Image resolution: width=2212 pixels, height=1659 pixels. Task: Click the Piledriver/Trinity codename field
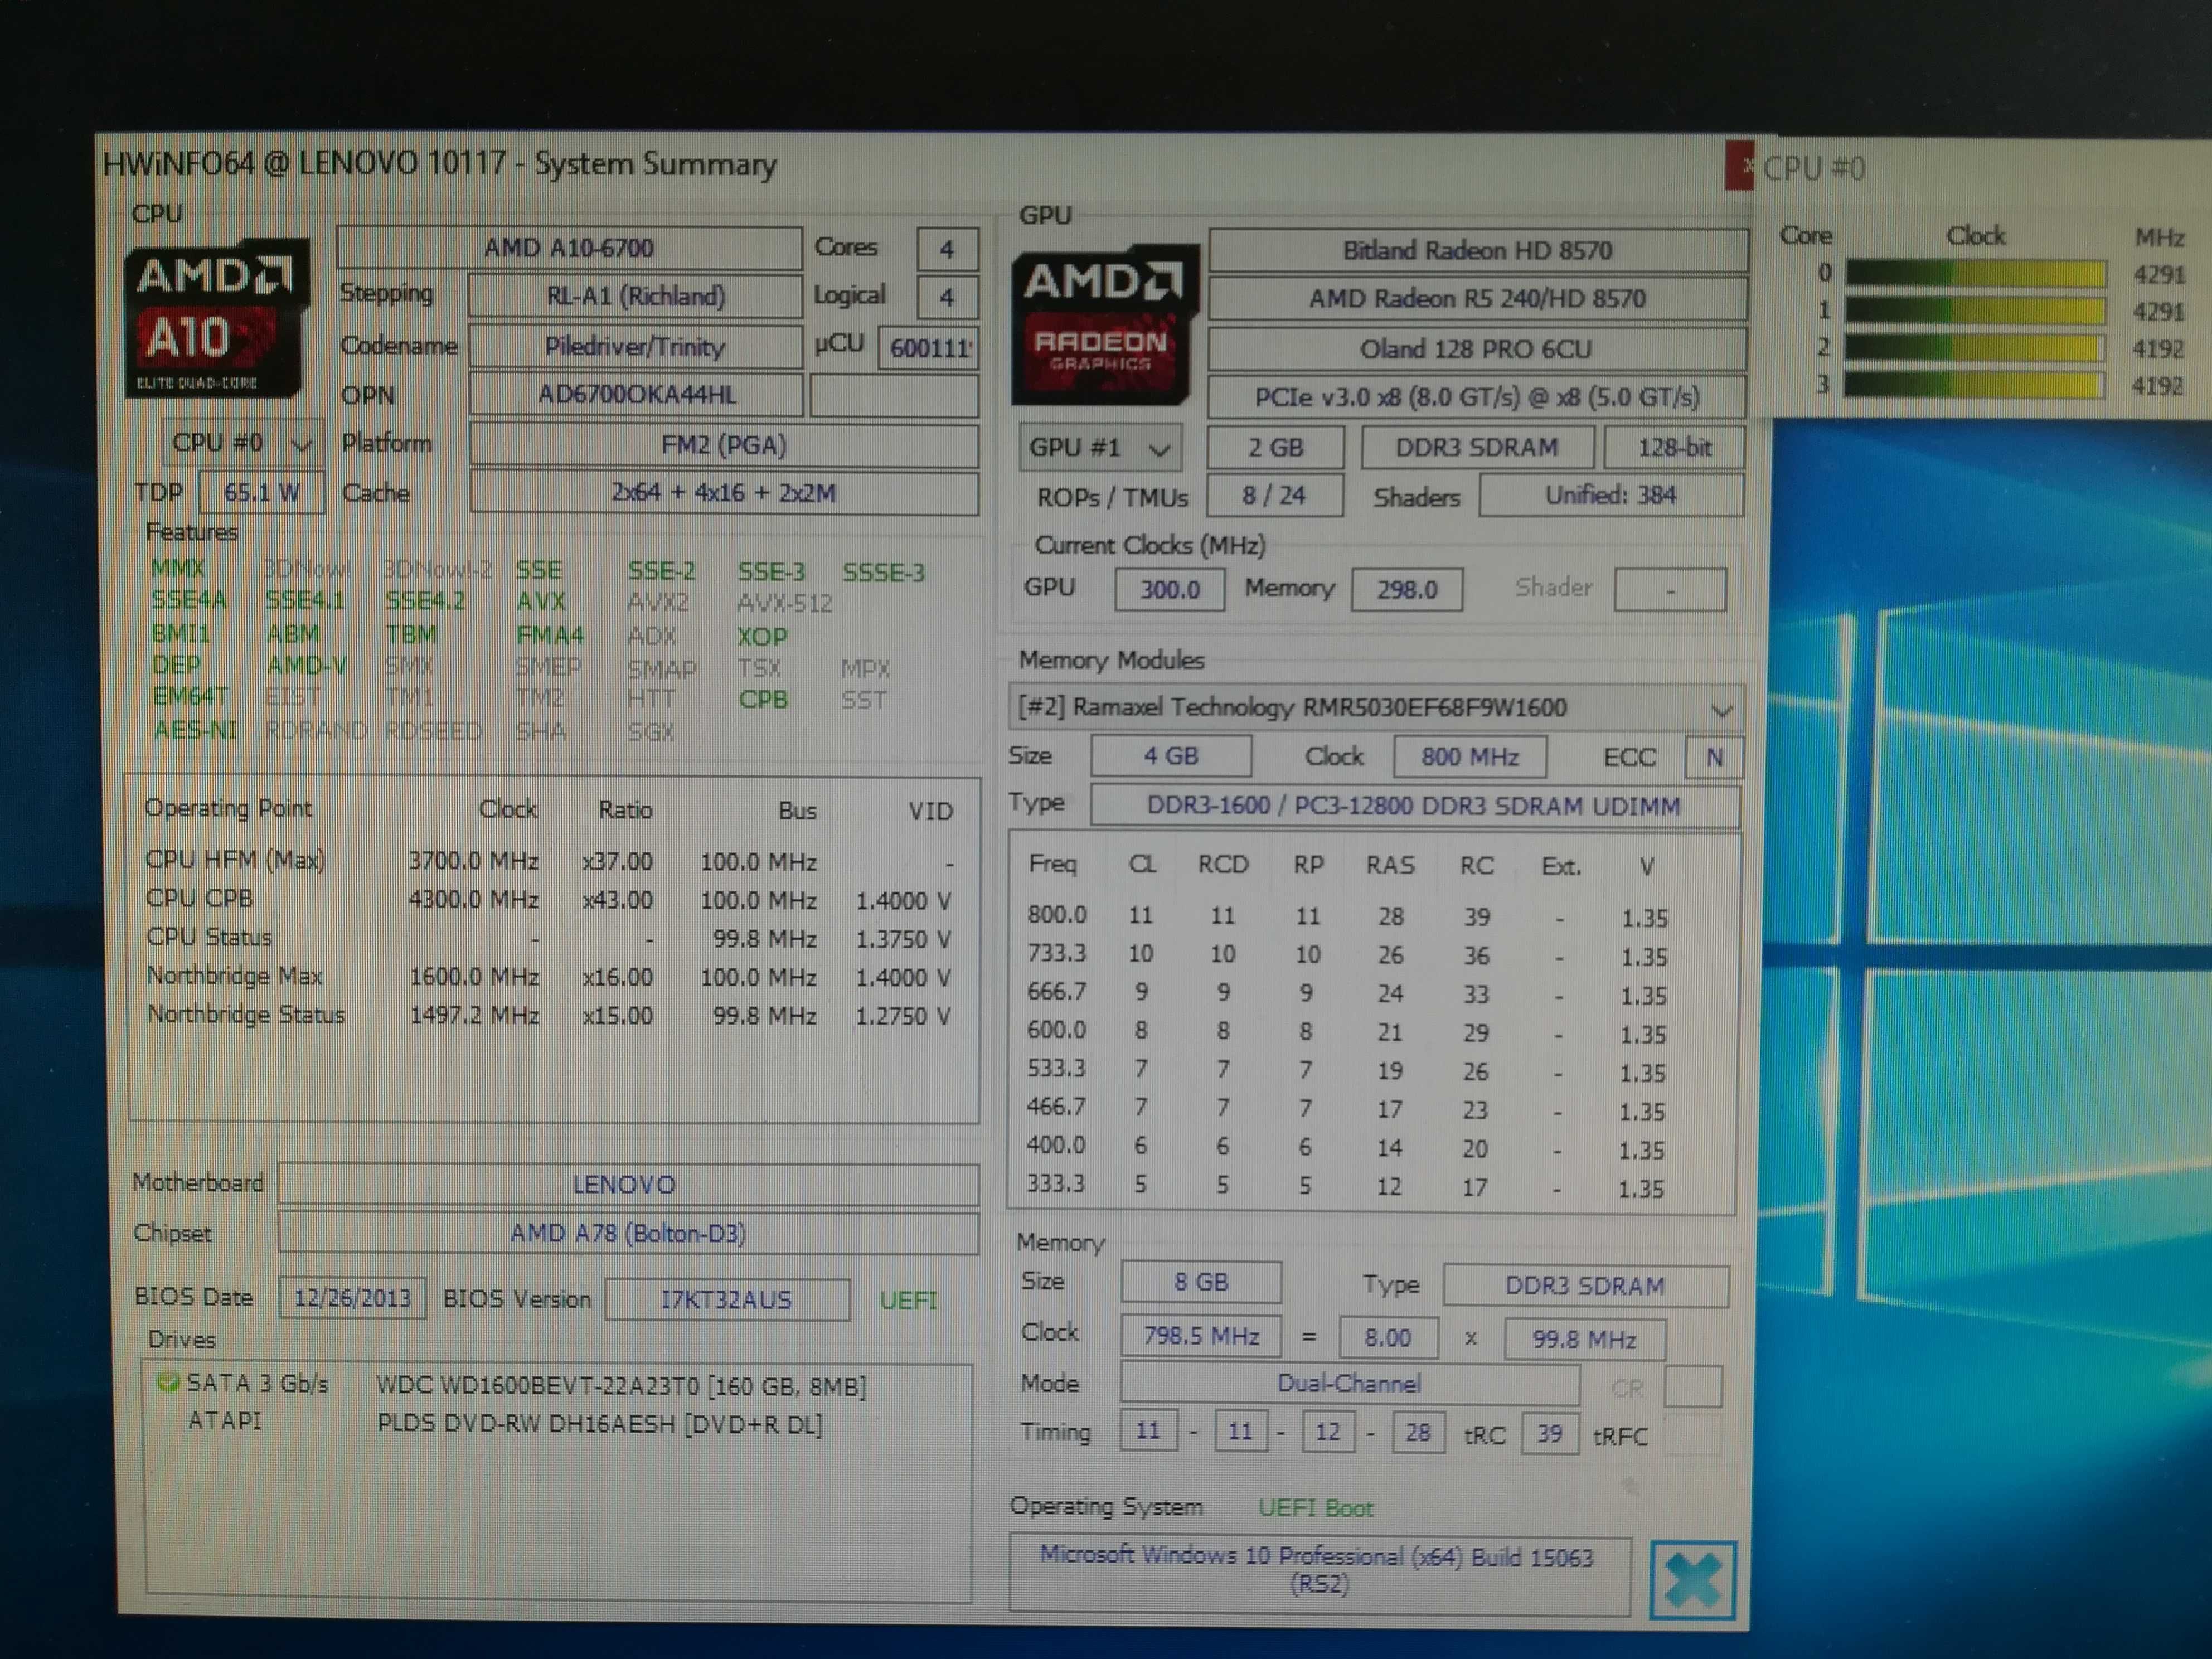pos(635,346)
